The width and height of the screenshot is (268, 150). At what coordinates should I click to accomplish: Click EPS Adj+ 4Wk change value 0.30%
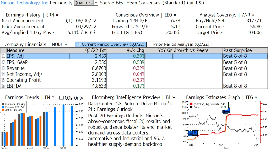pos(139,56)
